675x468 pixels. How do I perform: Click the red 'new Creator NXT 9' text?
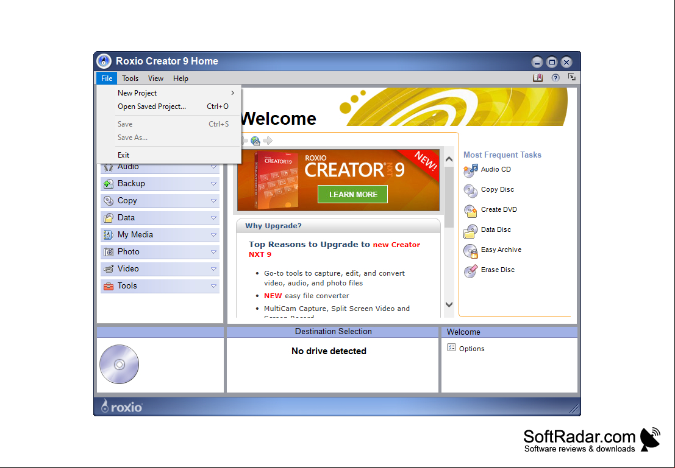[335, 250]
